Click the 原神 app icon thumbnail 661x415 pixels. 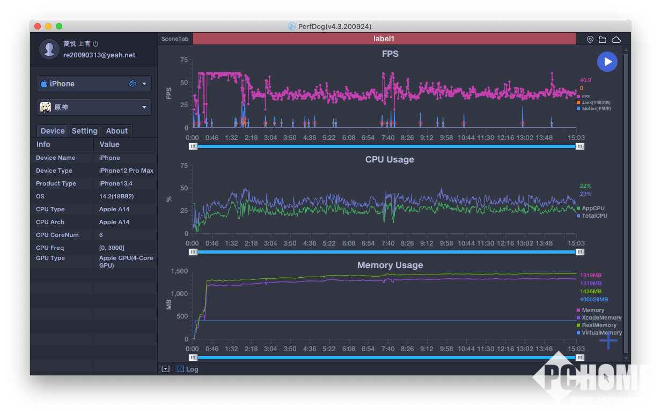pyautogui.click(x=46, y=107)
